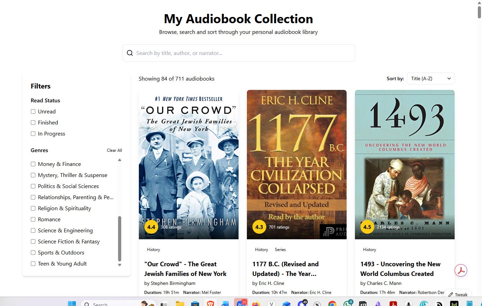Screen dimensions: 482x306
Task: Open Adobe Acrobat from the taskbar
Action: [393, 304]
